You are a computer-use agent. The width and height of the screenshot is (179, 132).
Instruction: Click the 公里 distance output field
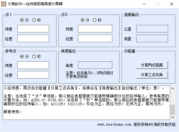pyautogui.click(x=152, y=29)
